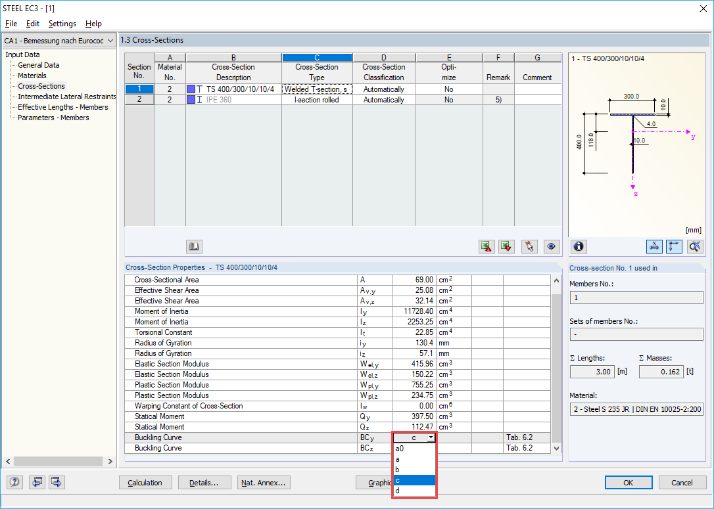Image resolution: width=714 pixels, height=509 pixels.
Task: Open Parameters - Members tree item
Action: tap(53, 118)
